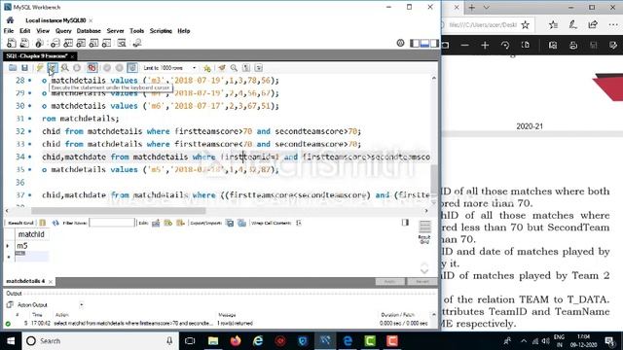Expand next result view chevron arrow

(424, 271)
